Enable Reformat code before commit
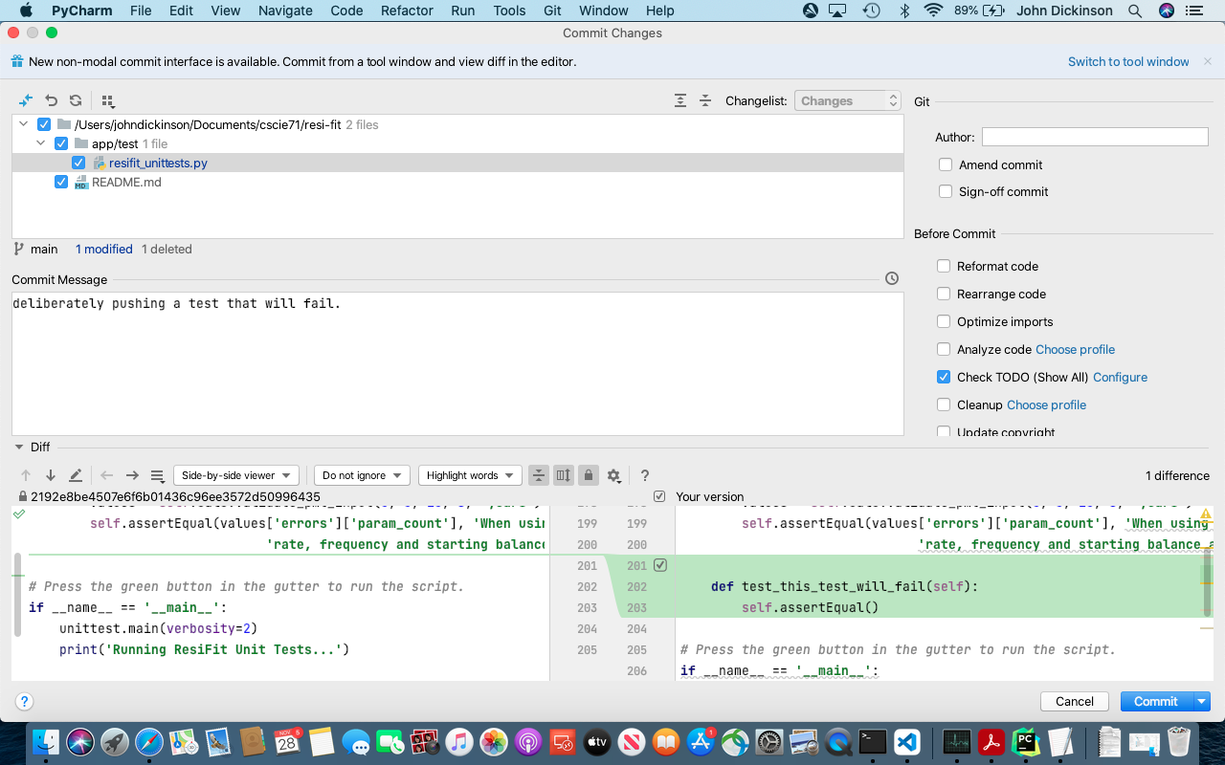 coord(944,266)
